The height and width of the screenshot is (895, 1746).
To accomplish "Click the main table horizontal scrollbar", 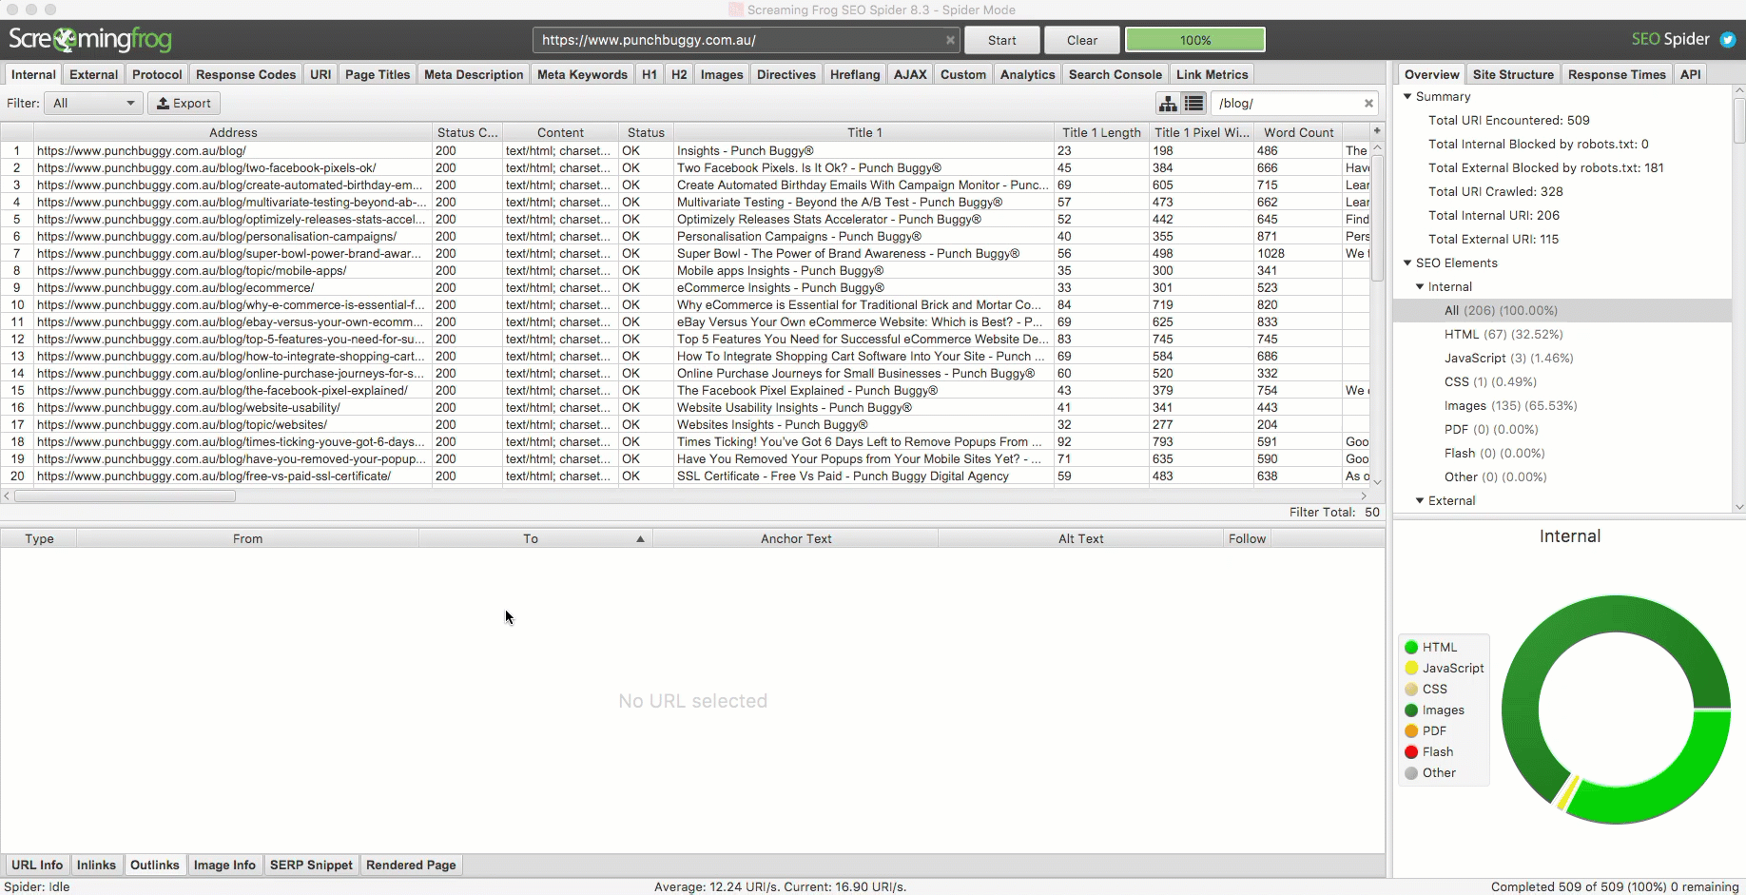I will [125, 496].
